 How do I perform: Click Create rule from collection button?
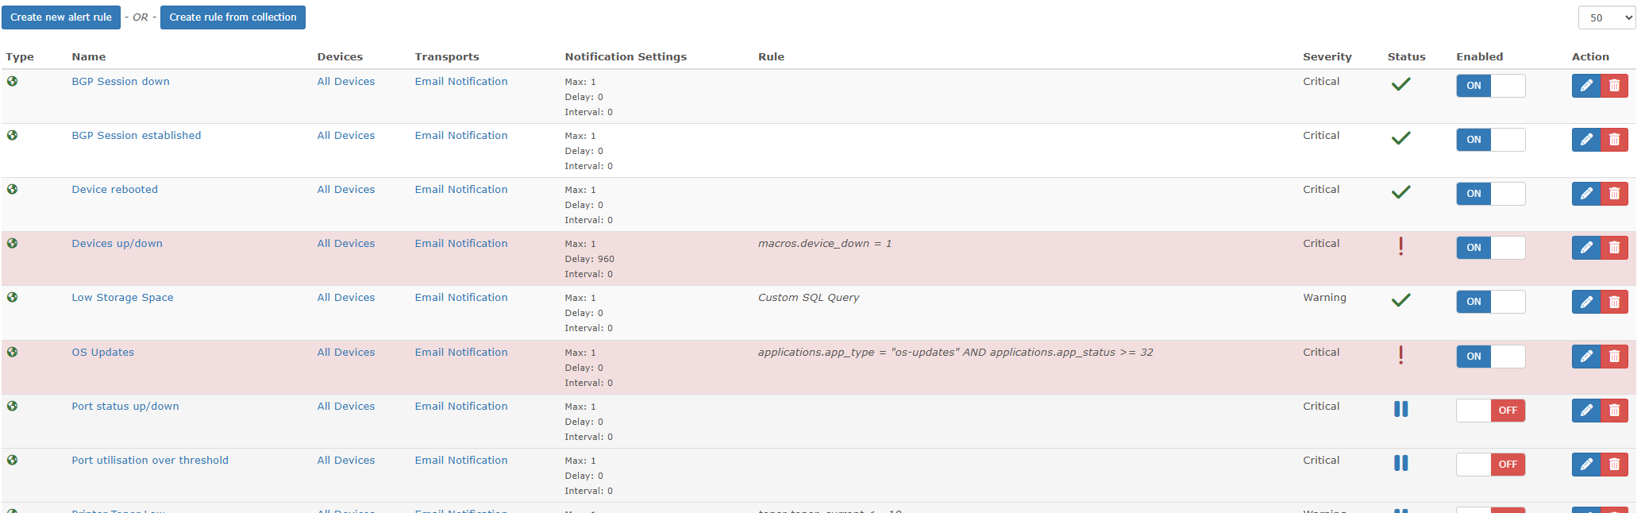point(233,17)
